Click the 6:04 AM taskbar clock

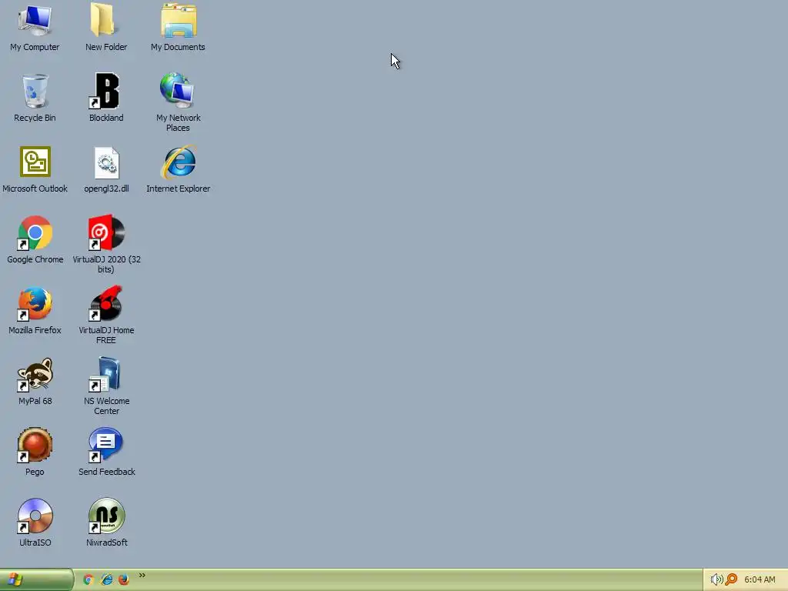point(760,579)
